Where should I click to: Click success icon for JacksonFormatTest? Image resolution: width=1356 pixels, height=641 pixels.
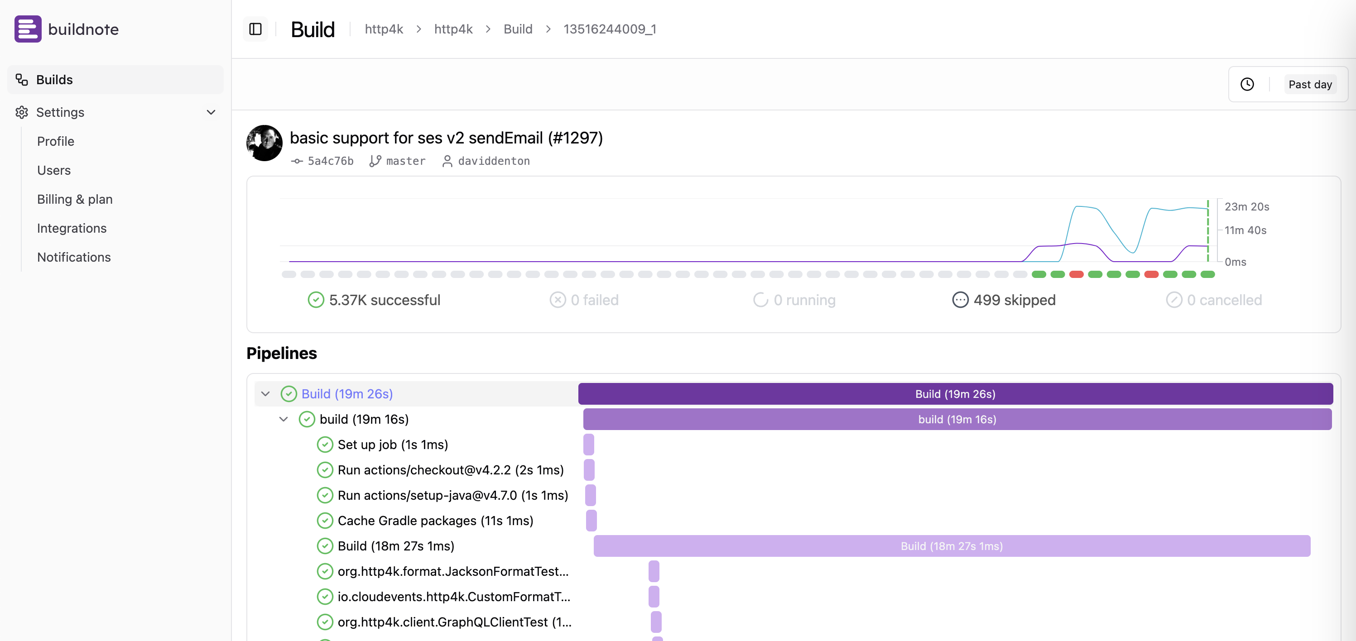point(325,571)
